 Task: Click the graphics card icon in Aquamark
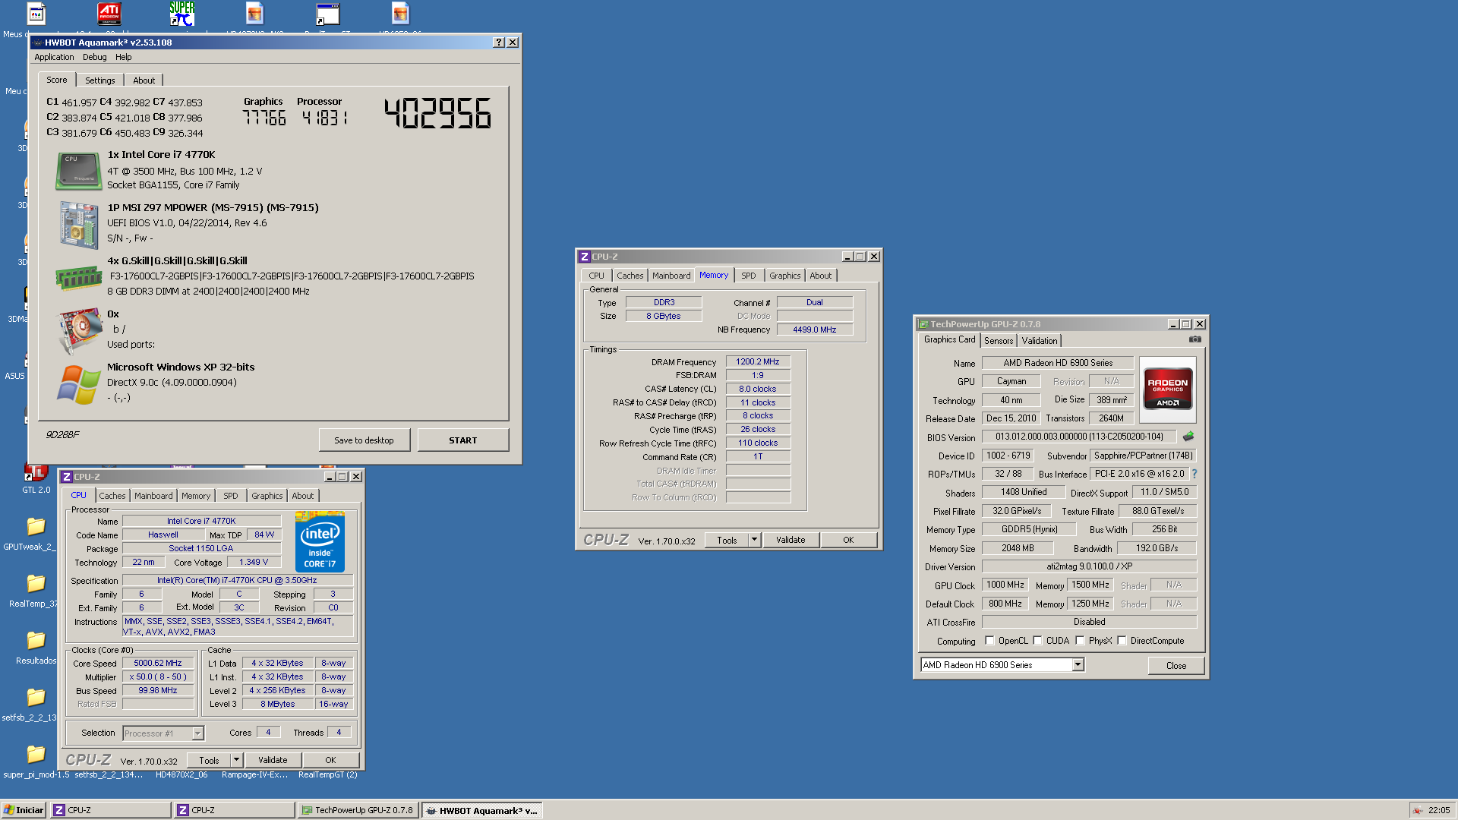coord(80,331)
